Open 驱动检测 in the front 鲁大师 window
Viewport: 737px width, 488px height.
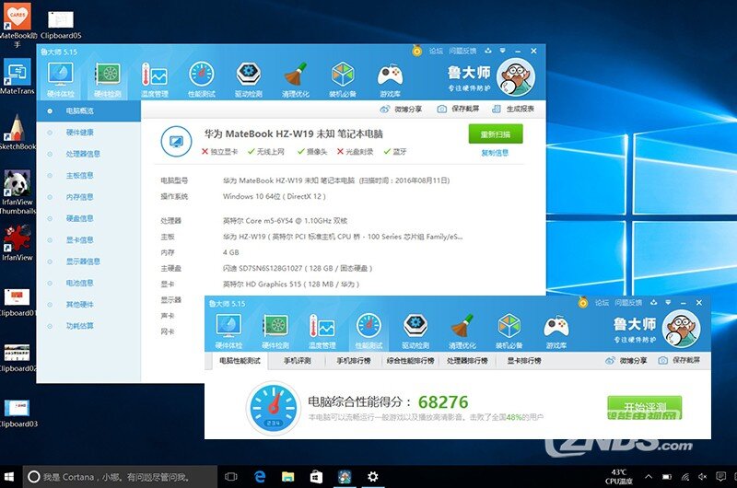415,331
